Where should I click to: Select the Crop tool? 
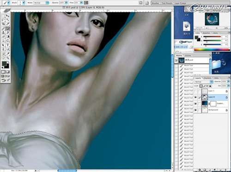click(3, 24)
